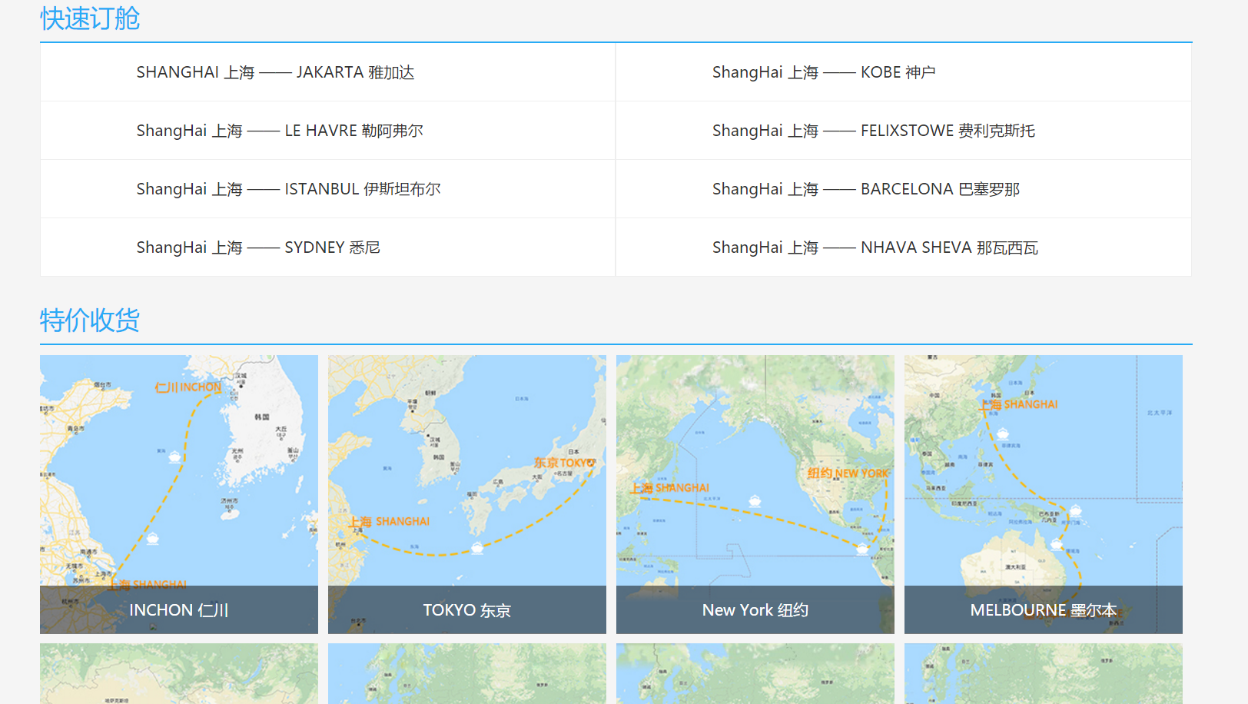The width and height of the screenshot is (1248, 704).
Task: Open the Shanghai to FELIXSTOWE booking link
Action: click(x=873, y=131)
